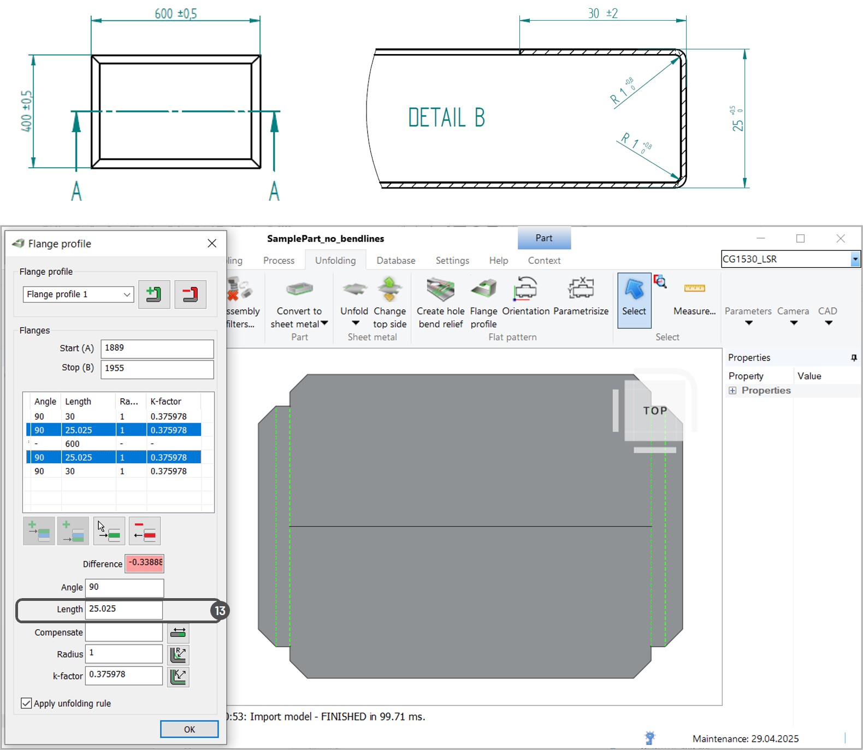Toggle the Apply unfolding rule checkbox
This screenshot has height=750, width=863.
[26, 703]
